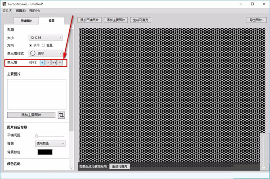The height and width of the screenshot is (179, 270).
Task: Open the 帮助(H) menu
Action: (x=35, y=11)
